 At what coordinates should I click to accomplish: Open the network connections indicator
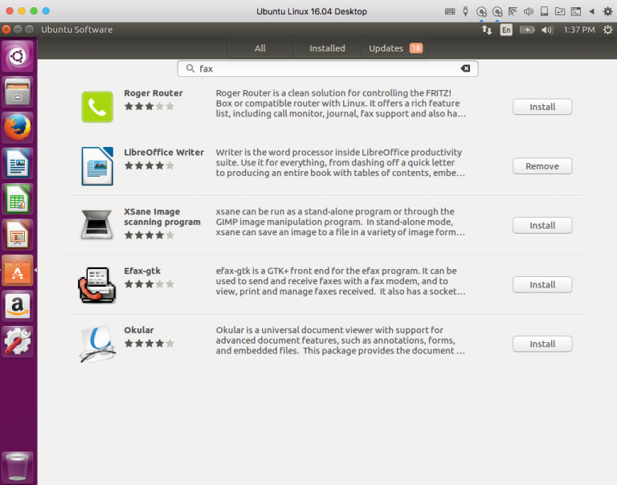click(x=487, y=30)
